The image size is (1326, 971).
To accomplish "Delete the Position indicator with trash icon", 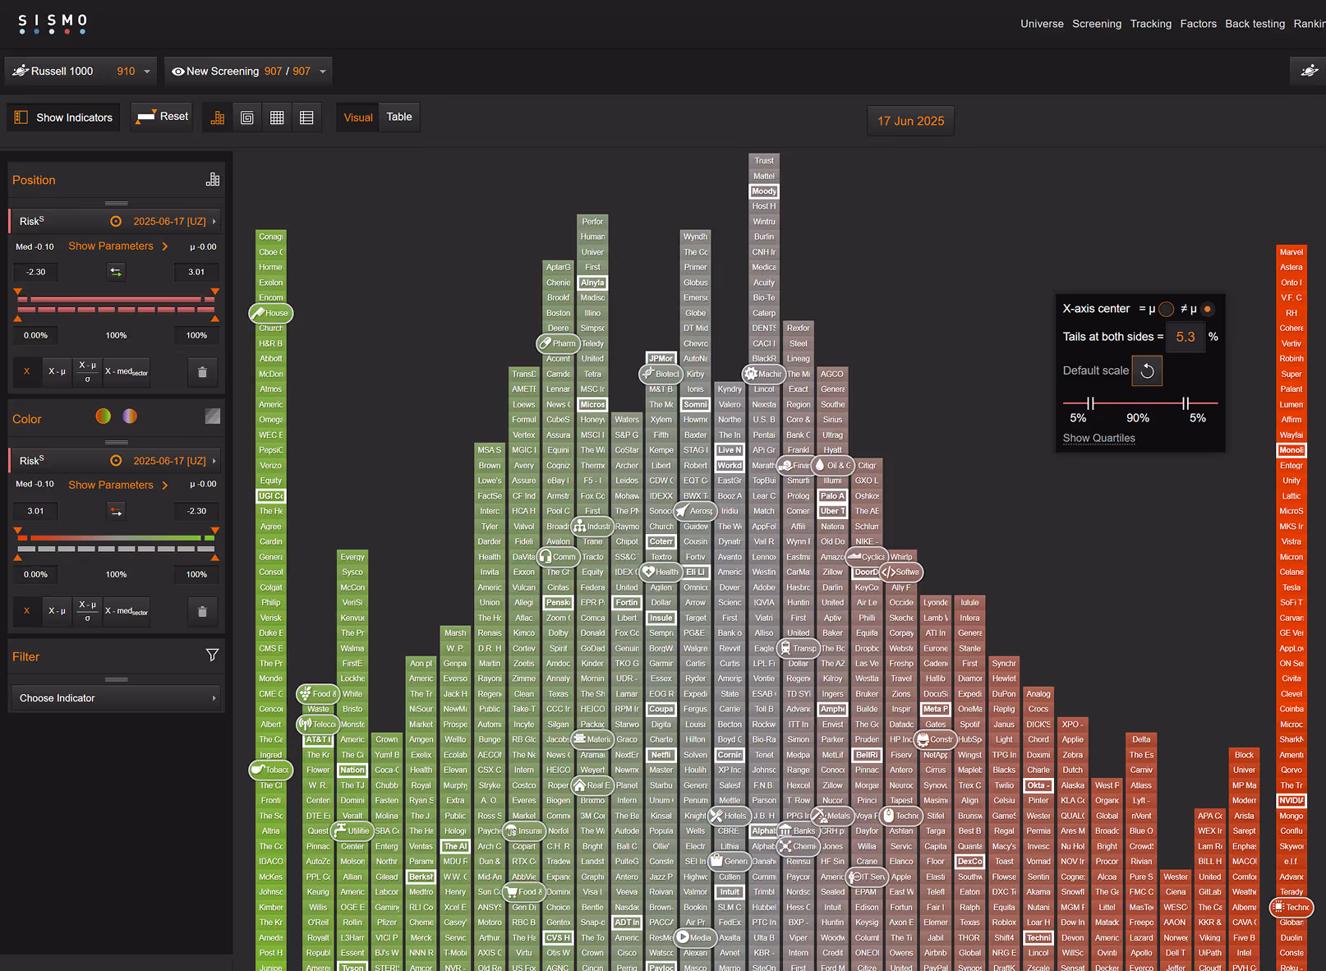I will (x=202, y=372).
